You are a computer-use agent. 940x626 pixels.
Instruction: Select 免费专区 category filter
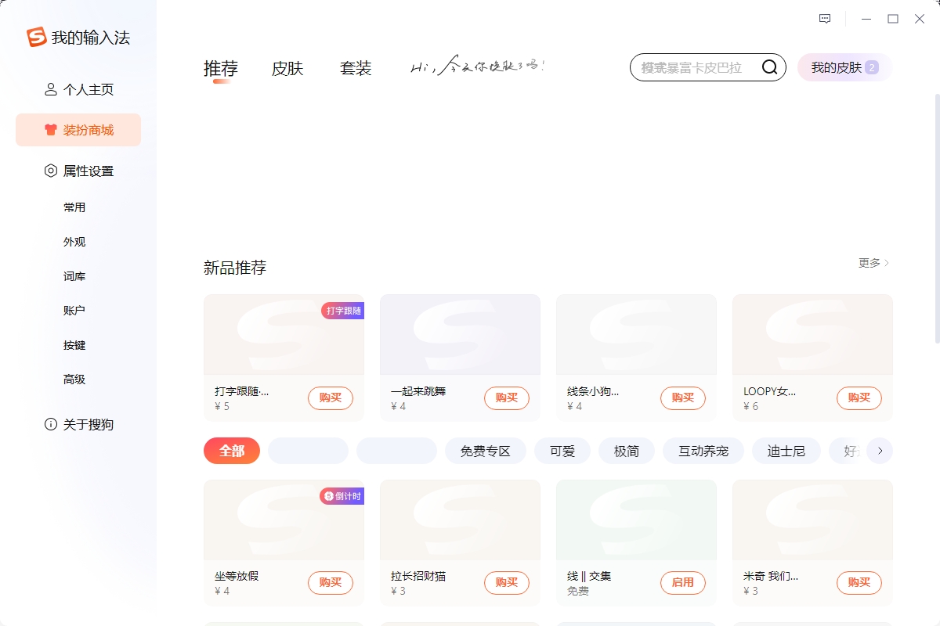click(486, 451)
